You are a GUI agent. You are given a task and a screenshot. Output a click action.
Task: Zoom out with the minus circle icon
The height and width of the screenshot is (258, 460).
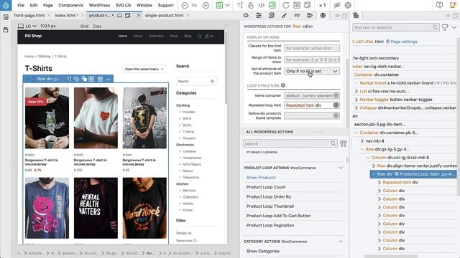185,5
